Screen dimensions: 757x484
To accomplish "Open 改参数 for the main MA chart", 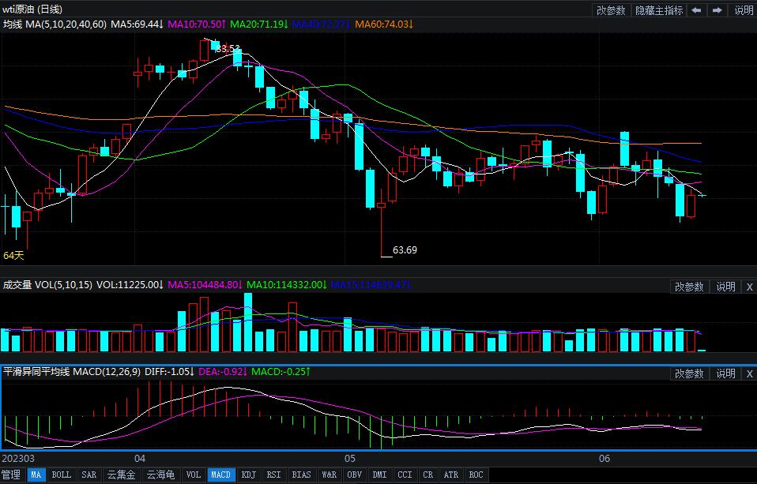I will (x=611, y=10).
